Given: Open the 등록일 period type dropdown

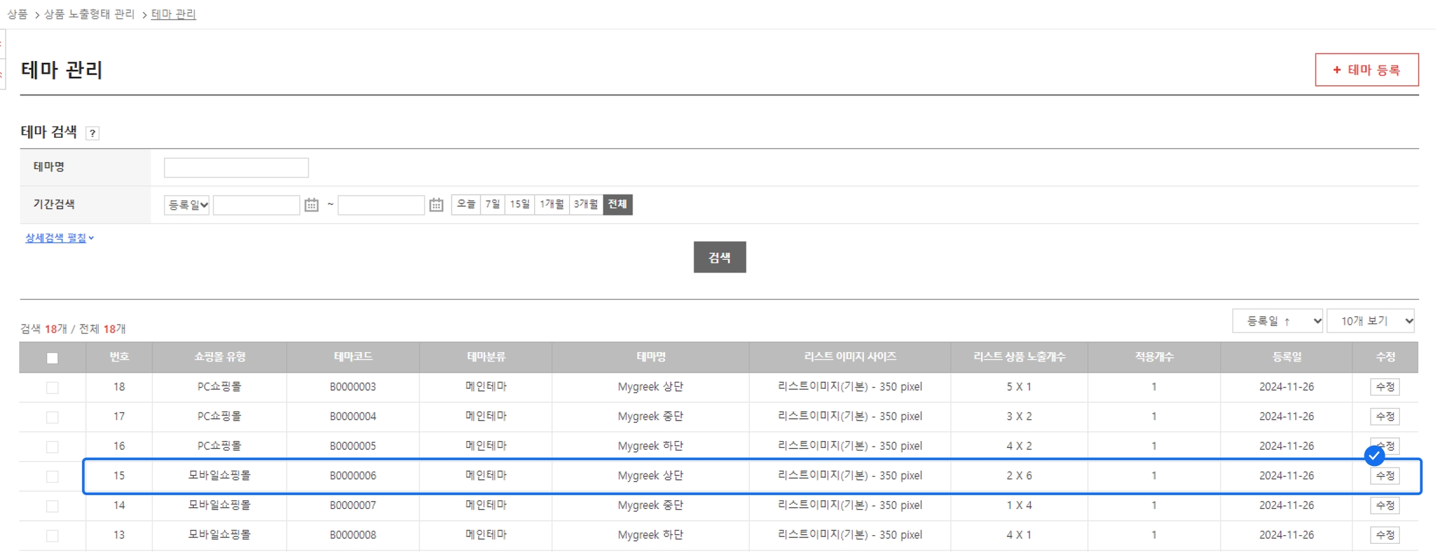Looking at the screenshot, I should (x=186, y=205).
